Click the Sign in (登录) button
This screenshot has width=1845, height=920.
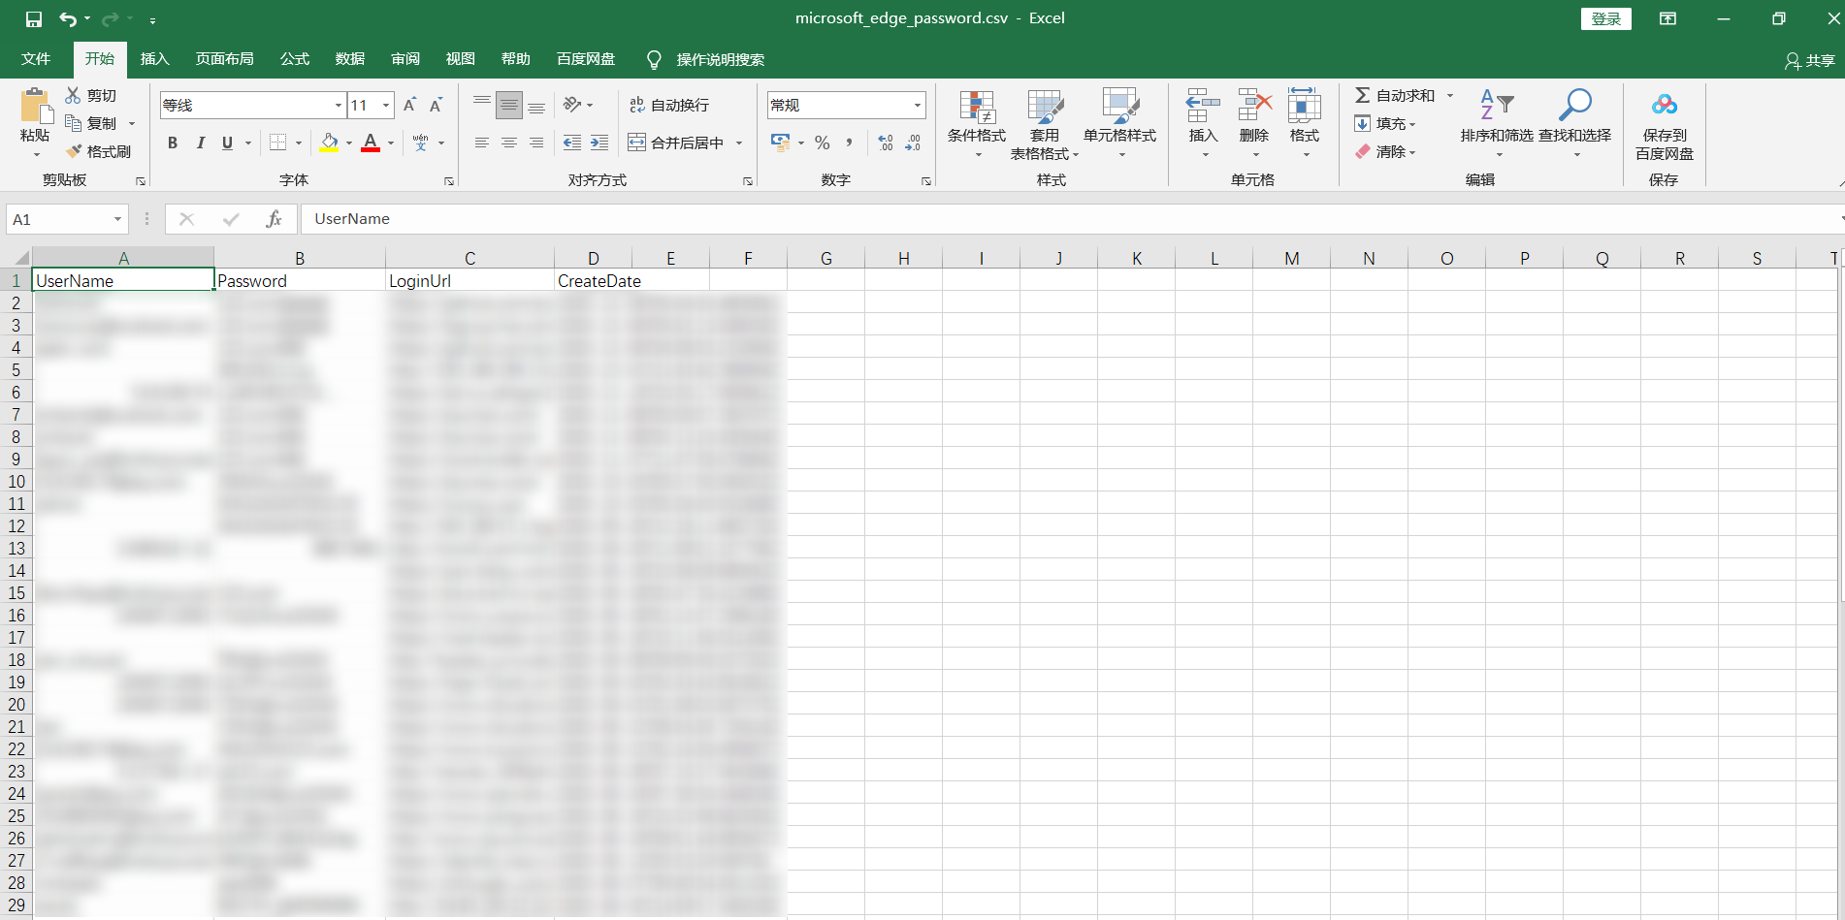coord(1606,18)
